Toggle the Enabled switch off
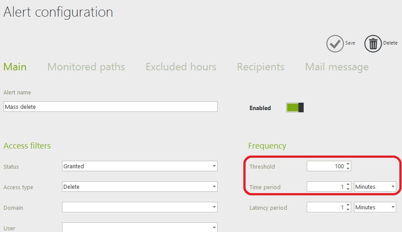The width and height of the screenshot is (402, 232). point(295,107)
